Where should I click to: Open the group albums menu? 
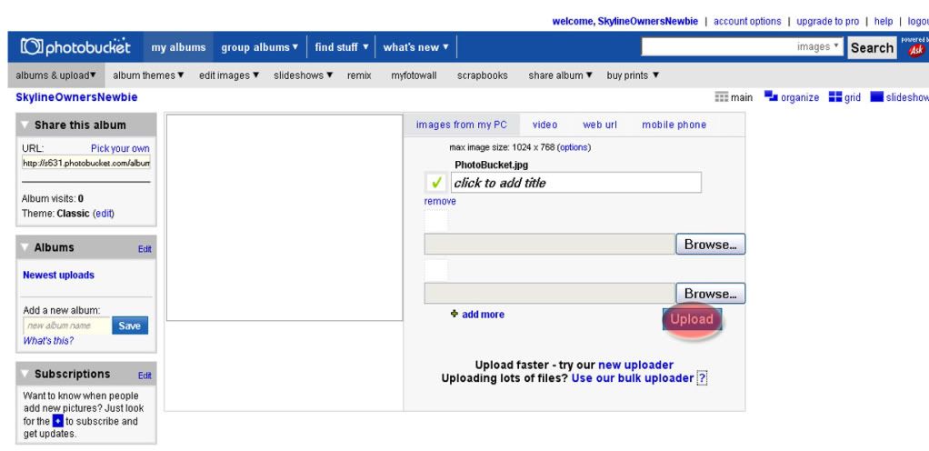(x=259, y=47)
